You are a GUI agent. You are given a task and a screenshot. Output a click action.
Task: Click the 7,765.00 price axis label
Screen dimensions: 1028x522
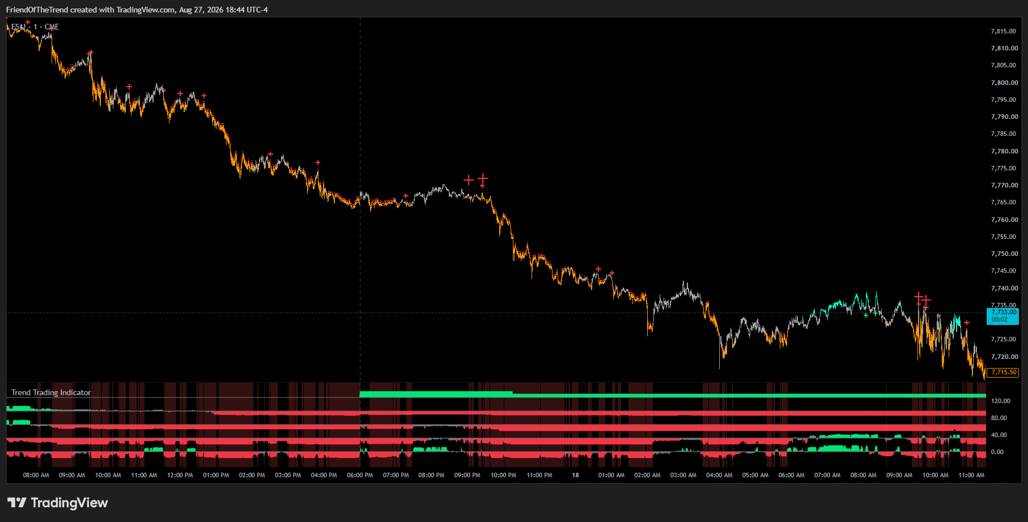1004,202
